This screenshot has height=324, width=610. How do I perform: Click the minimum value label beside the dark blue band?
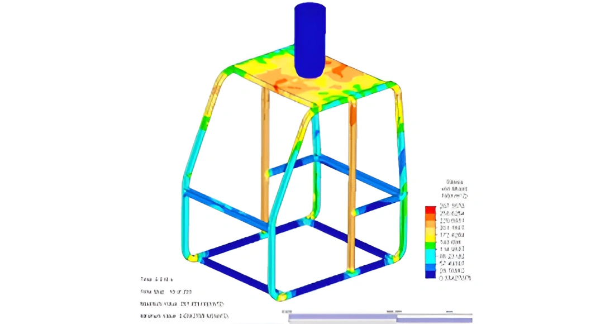(x=454, y=277)
